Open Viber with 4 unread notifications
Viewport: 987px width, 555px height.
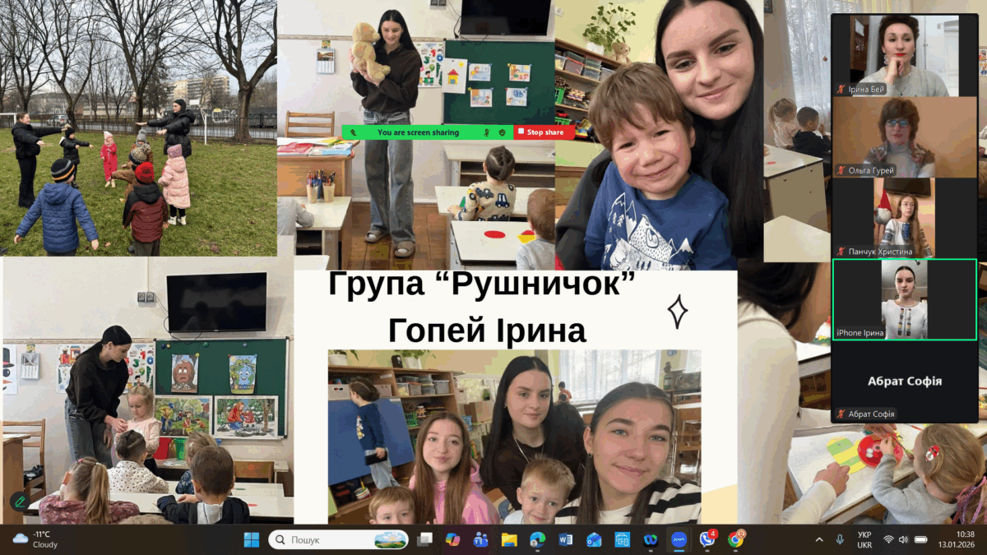pyautogui.click(x=707, y=539)
